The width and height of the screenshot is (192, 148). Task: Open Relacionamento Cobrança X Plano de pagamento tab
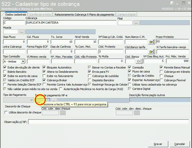point(84,15)
